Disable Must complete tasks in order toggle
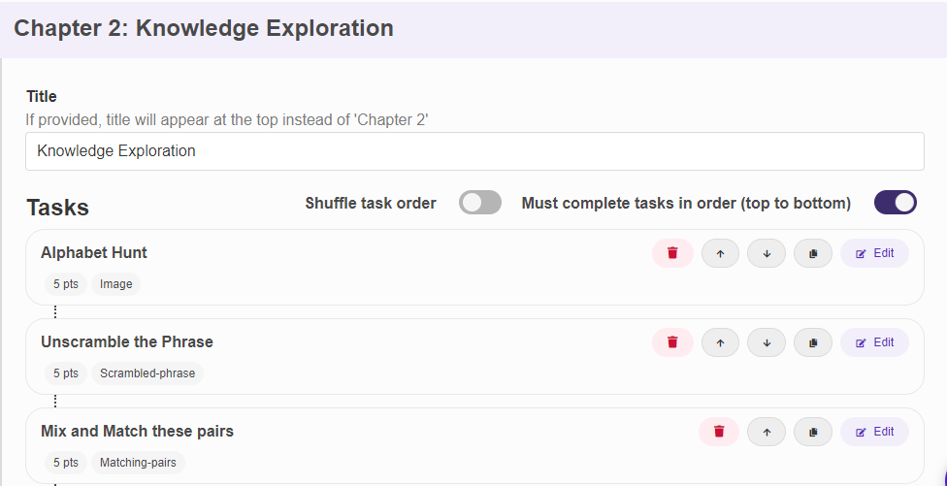The width and height of the screenshot is (947, 486). [896, 203]
